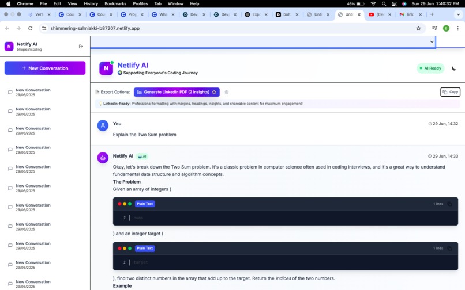Screen dimensions: 465x290
Task: Open the Wi-Fi menu bar icon
Action: coord(373,3)
